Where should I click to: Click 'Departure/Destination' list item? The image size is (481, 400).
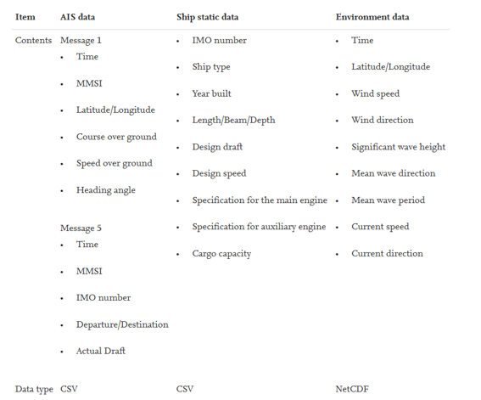(x=122, y=324)
